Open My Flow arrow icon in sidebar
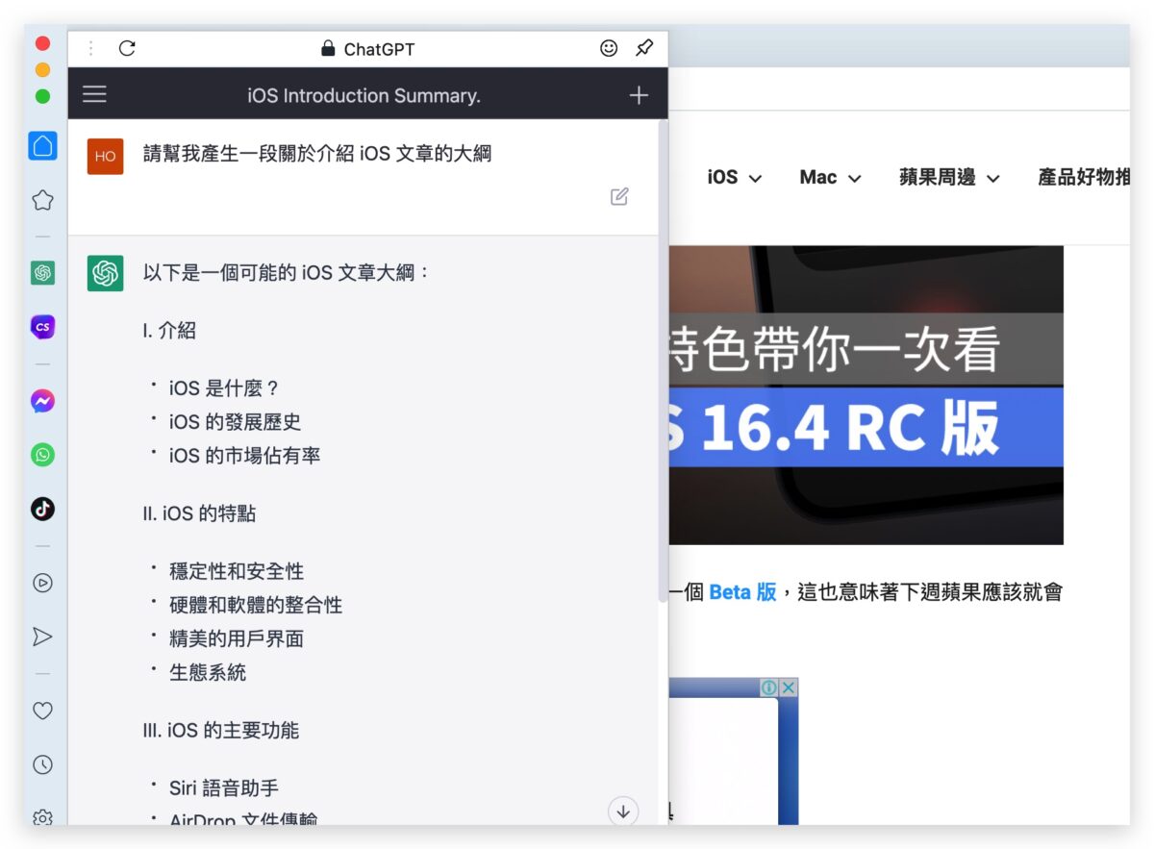Image resolution: width=1154 pixels, height=849 pixels. click(42, 637)
